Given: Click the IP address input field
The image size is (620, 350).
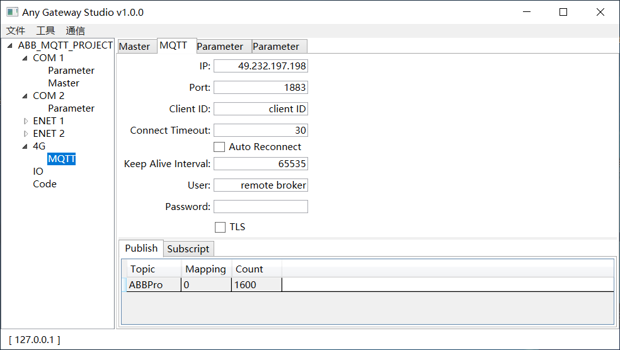Looking at the screenshot, I should coord(260,66).
